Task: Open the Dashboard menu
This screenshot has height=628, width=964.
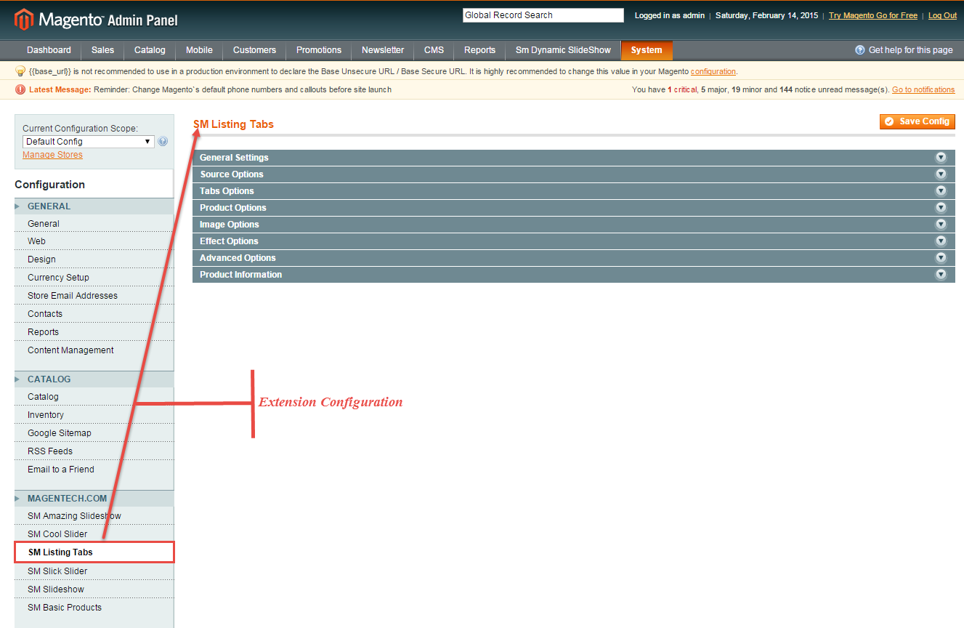Action: pyautogui.click(x=49, y=50)
